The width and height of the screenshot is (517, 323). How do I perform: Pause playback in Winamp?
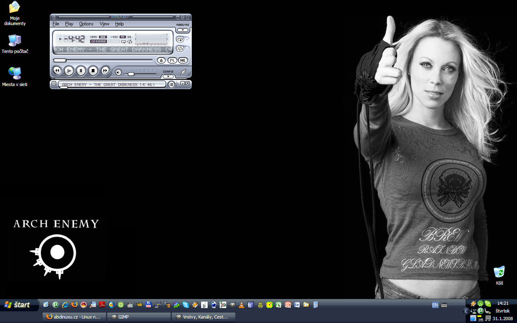click(x=81, y=71)
